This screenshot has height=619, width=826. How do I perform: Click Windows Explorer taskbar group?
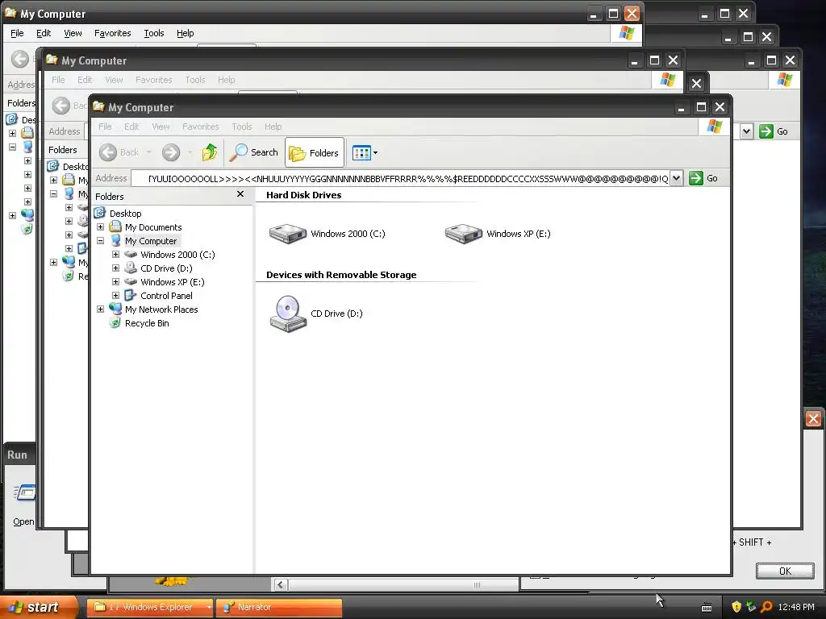click(x=150, y=607)
